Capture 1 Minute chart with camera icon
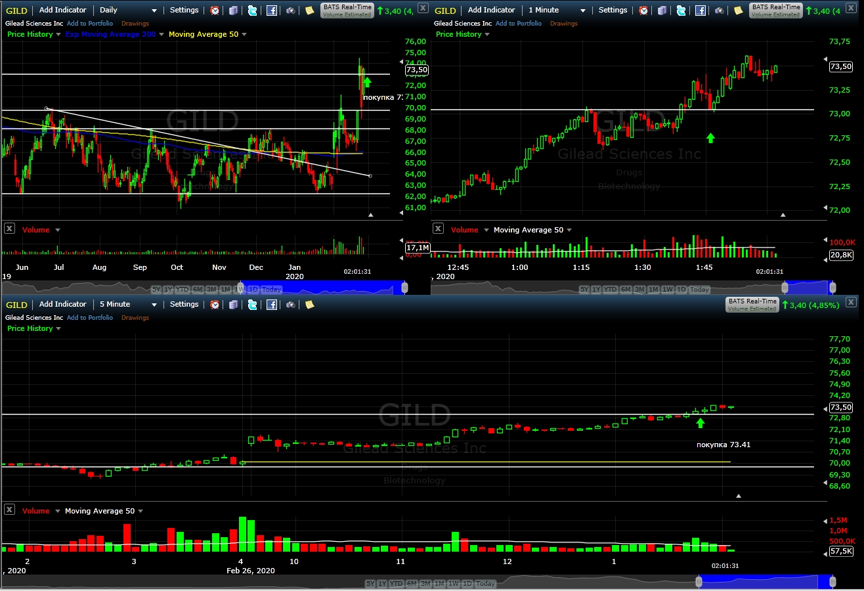Image resolution: width=864 pixels, height=591 pixels. [x=720, y=11]
